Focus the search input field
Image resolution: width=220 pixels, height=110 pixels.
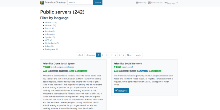[80, 2]
